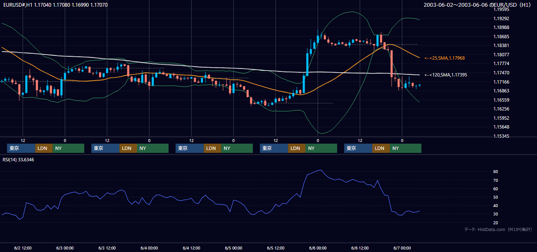This screenshot has width=537, height=252.
Task: Select the 東京 session block for 6/2
Action: pyautogui.click(x=21, y=148)
